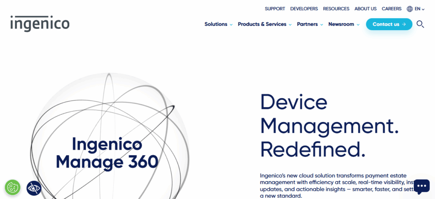The image size is (435, 199).
Task: Open the Developers link
Action: click(x=304, y=9)
